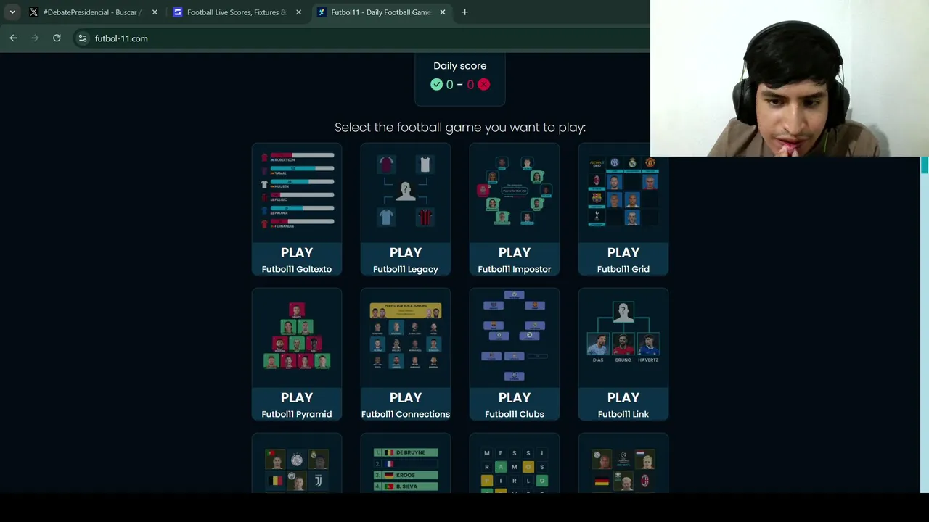The height and width of the screenshot is (522, 929).
Task: Open the De Bruyne ranking list game thumbnail
Action: click(406, 464)
